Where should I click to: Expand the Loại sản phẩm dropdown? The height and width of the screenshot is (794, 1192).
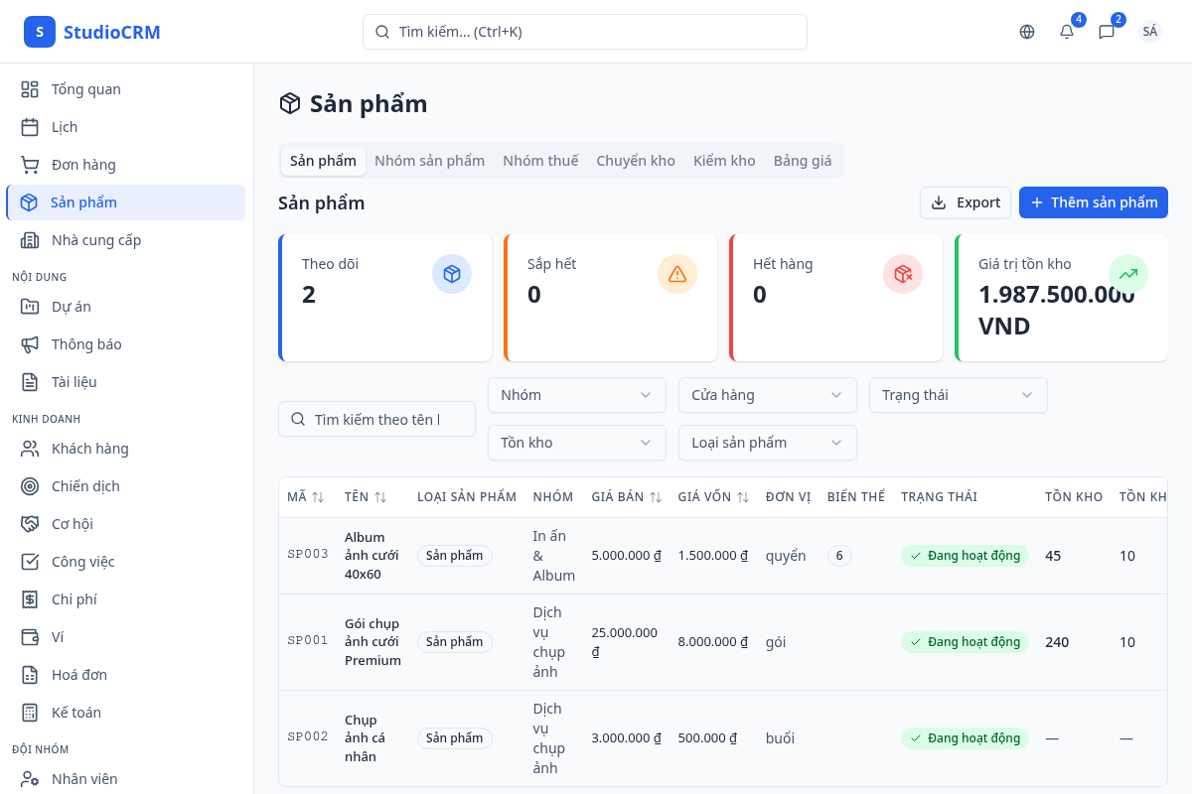(767, 443)
